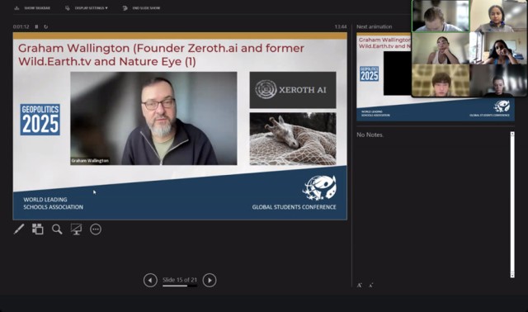Select the pen and laser pointer tools

pos(19,229)
